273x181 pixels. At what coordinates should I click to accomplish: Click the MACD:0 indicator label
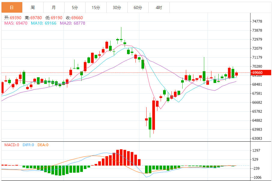pos(12,145)
